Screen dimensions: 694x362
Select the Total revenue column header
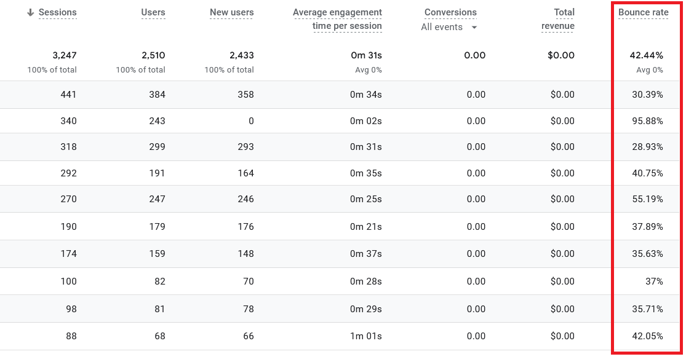558,19
